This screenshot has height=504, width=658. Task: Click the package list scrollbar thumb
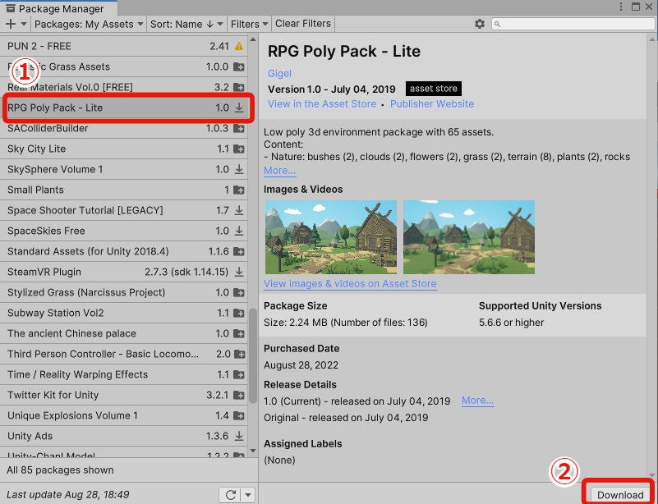[253, 355]
